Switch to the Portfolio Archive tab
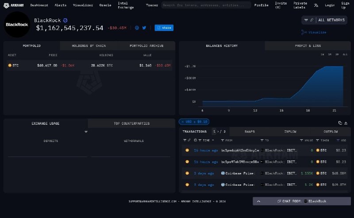 (146, 46)
